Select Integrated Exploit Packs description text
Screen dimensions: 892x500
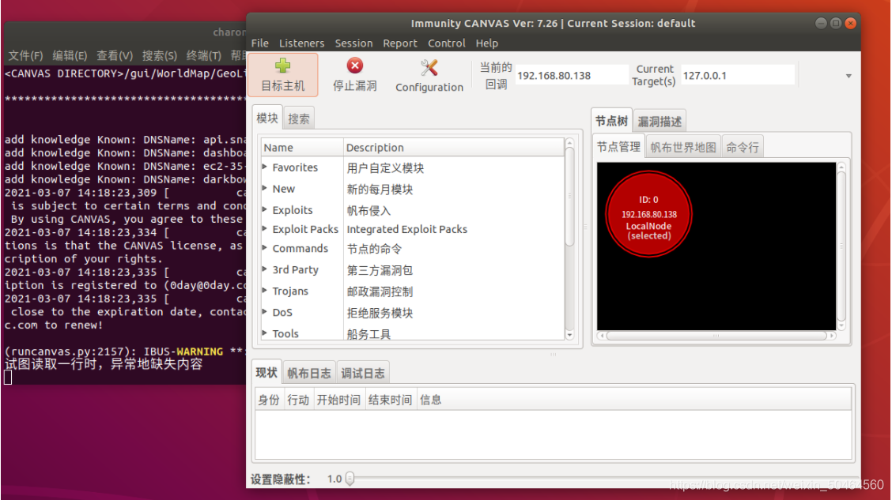406,229
